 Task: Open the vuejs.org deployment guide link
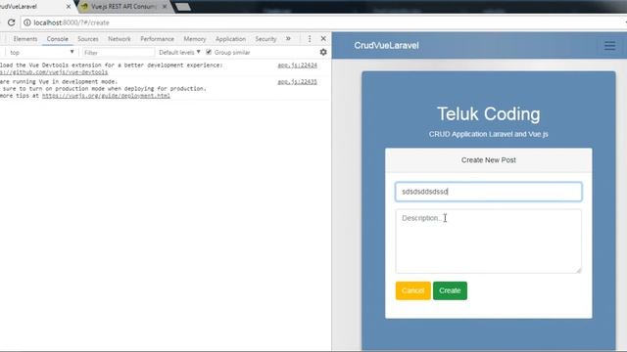pos(106,96)
